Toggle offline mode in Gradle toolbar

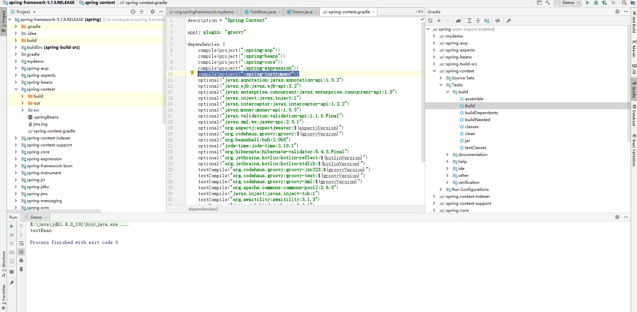coord(498,21)
